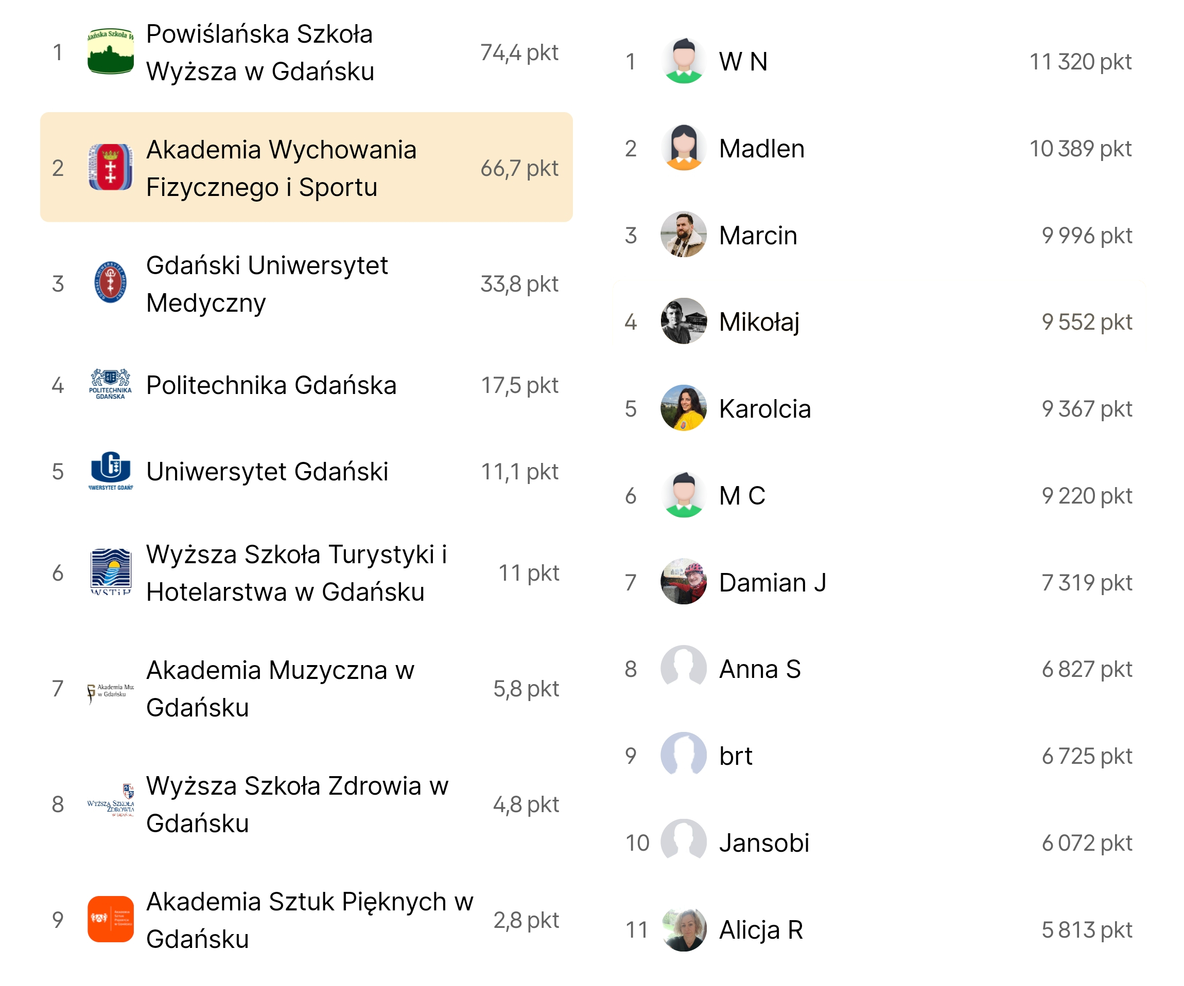
Task: Open Karolcia's profile photo
Action: (683, 408)
